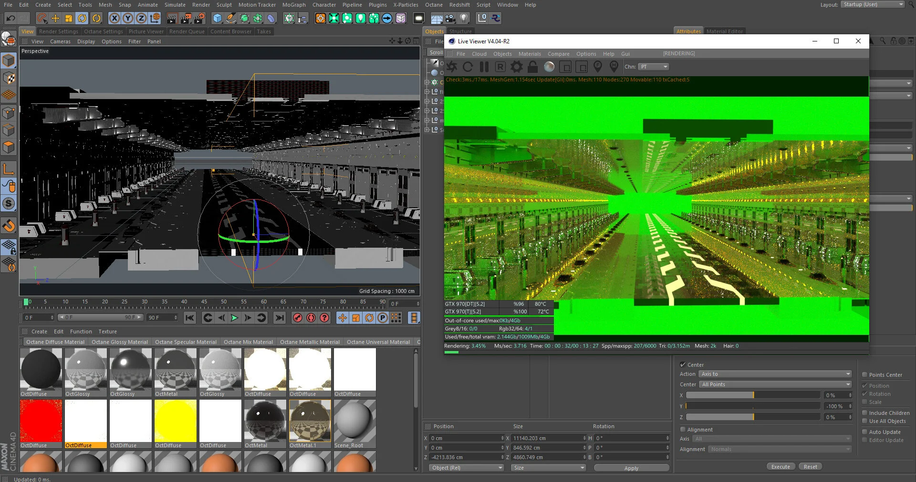Screen dimensions: 916x482
Task: Open the Cameras menu in viewport
Action: tap(60, 41)
